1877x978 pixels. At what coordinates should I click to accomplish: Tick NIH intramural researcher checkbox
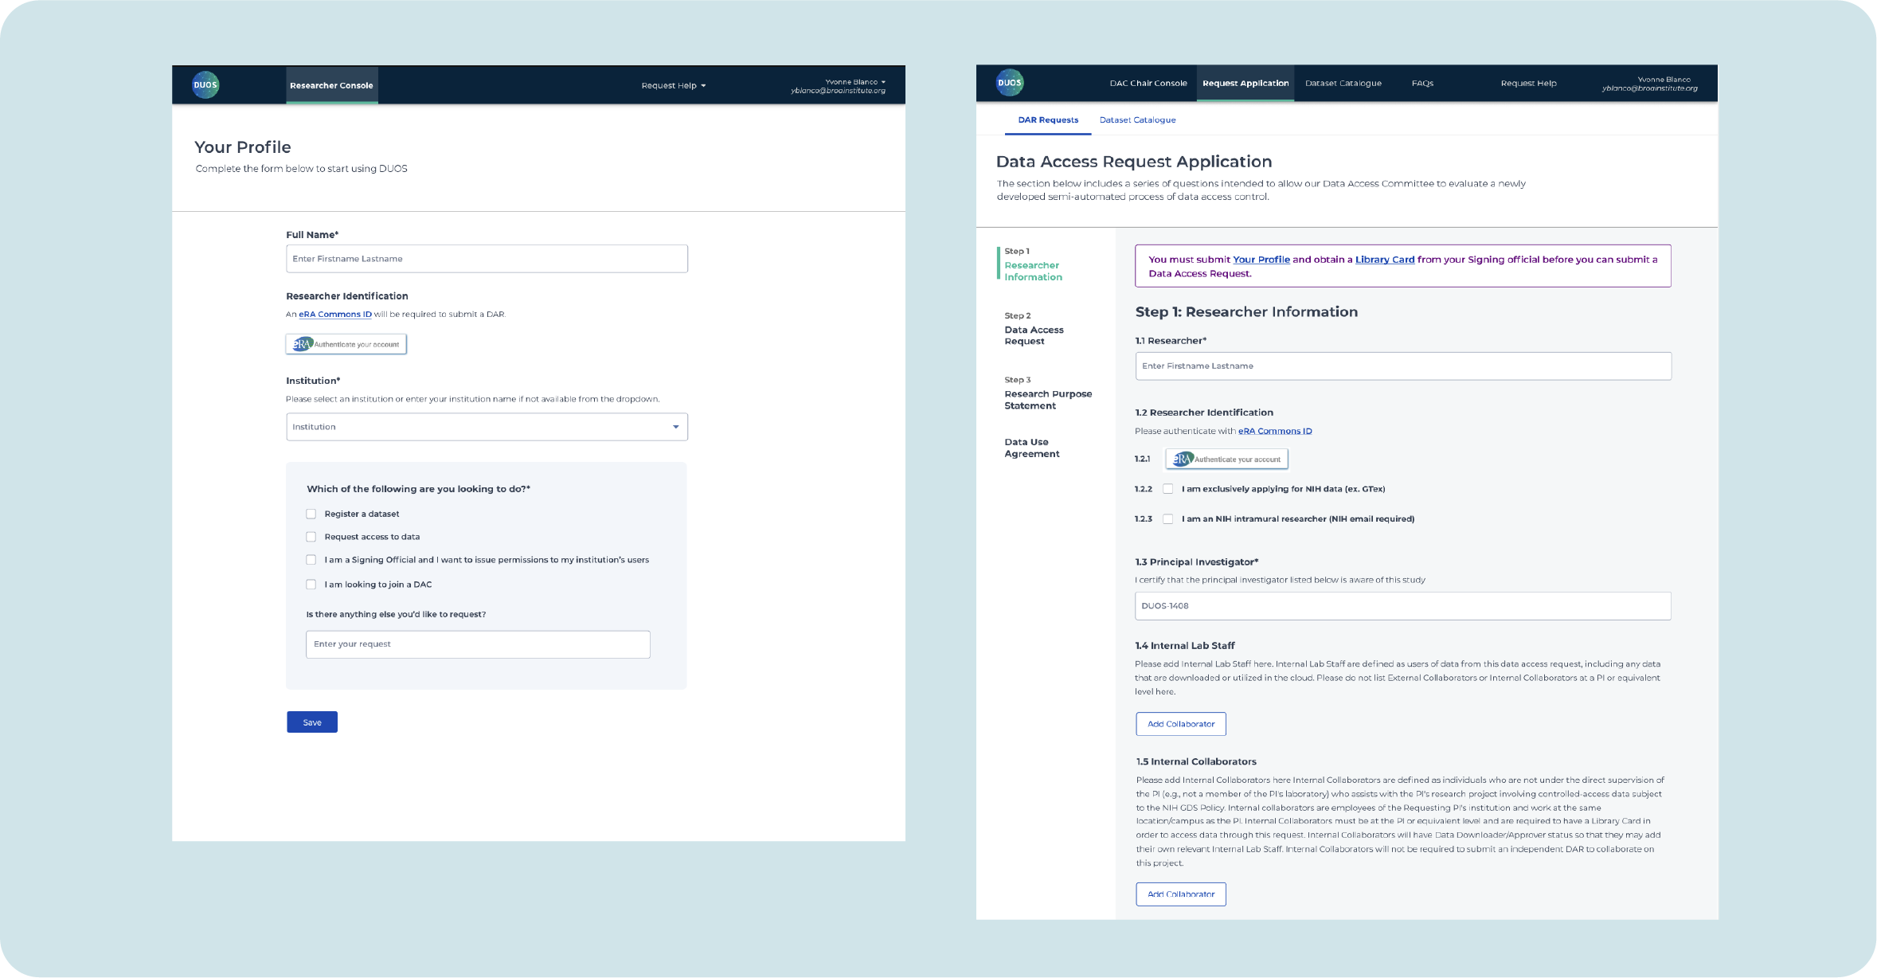pos(1167,518)
